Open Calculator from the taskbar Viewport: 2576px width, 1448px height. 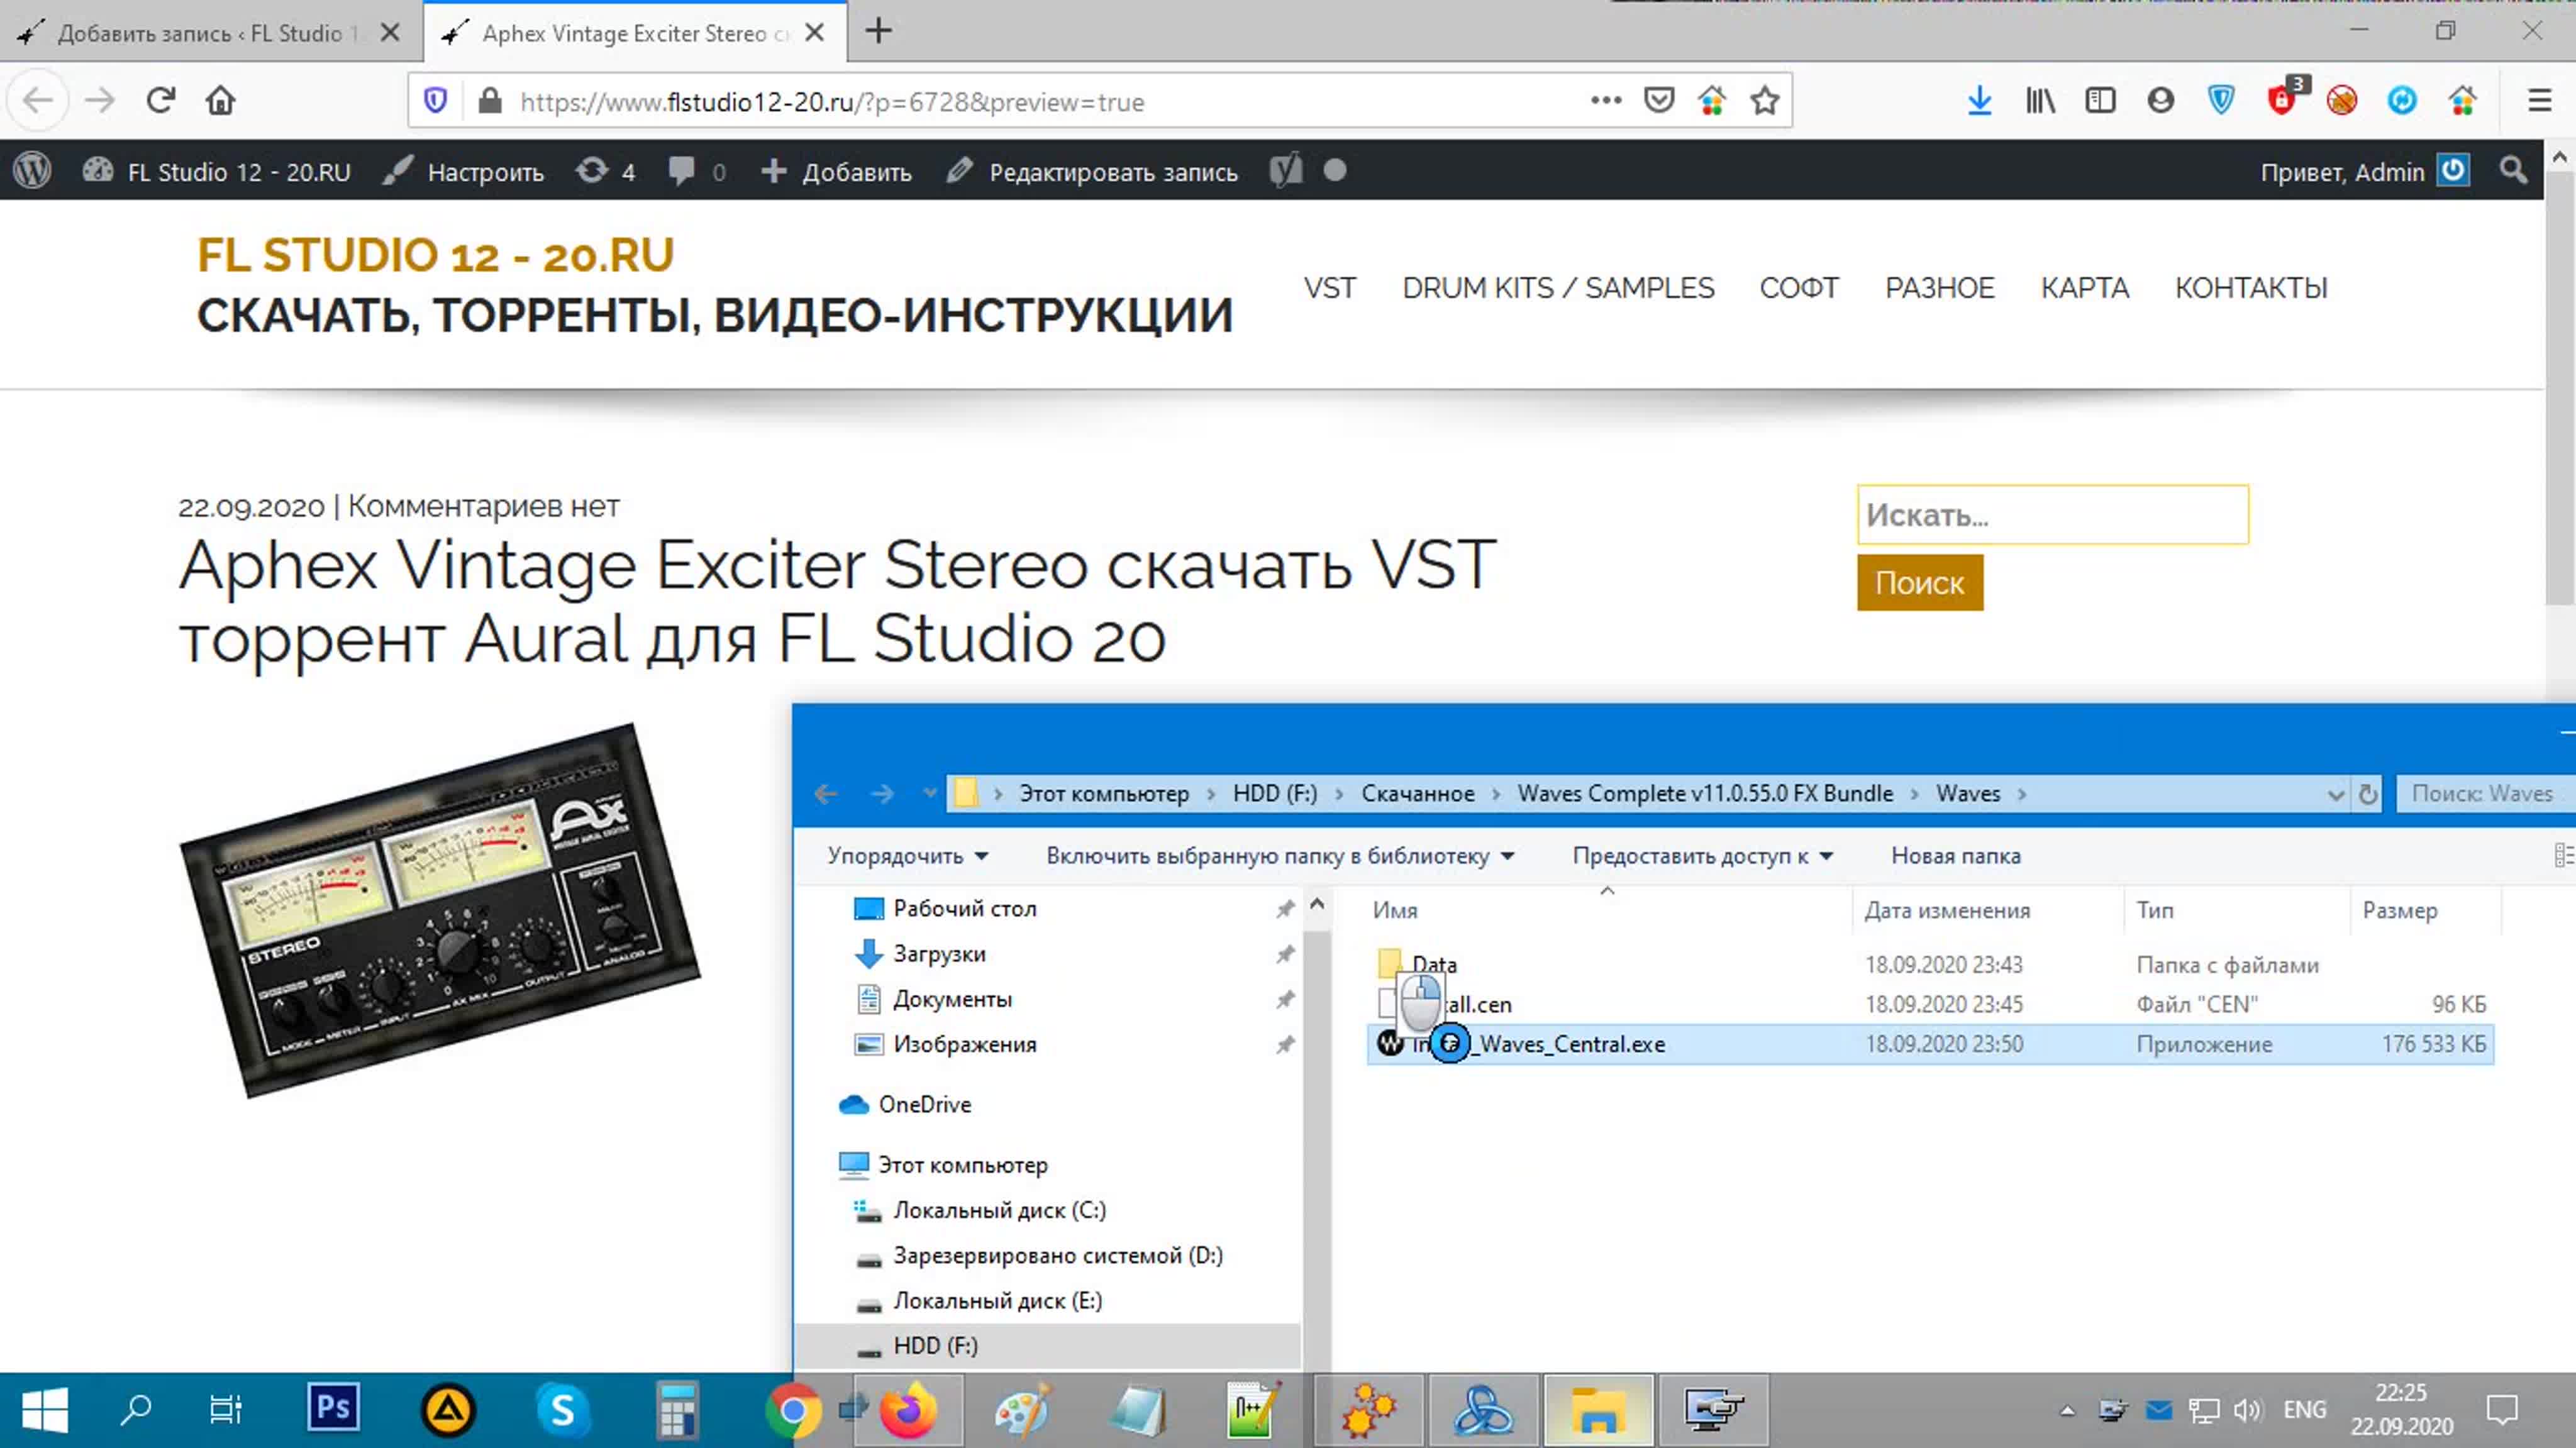(677, 1409)
